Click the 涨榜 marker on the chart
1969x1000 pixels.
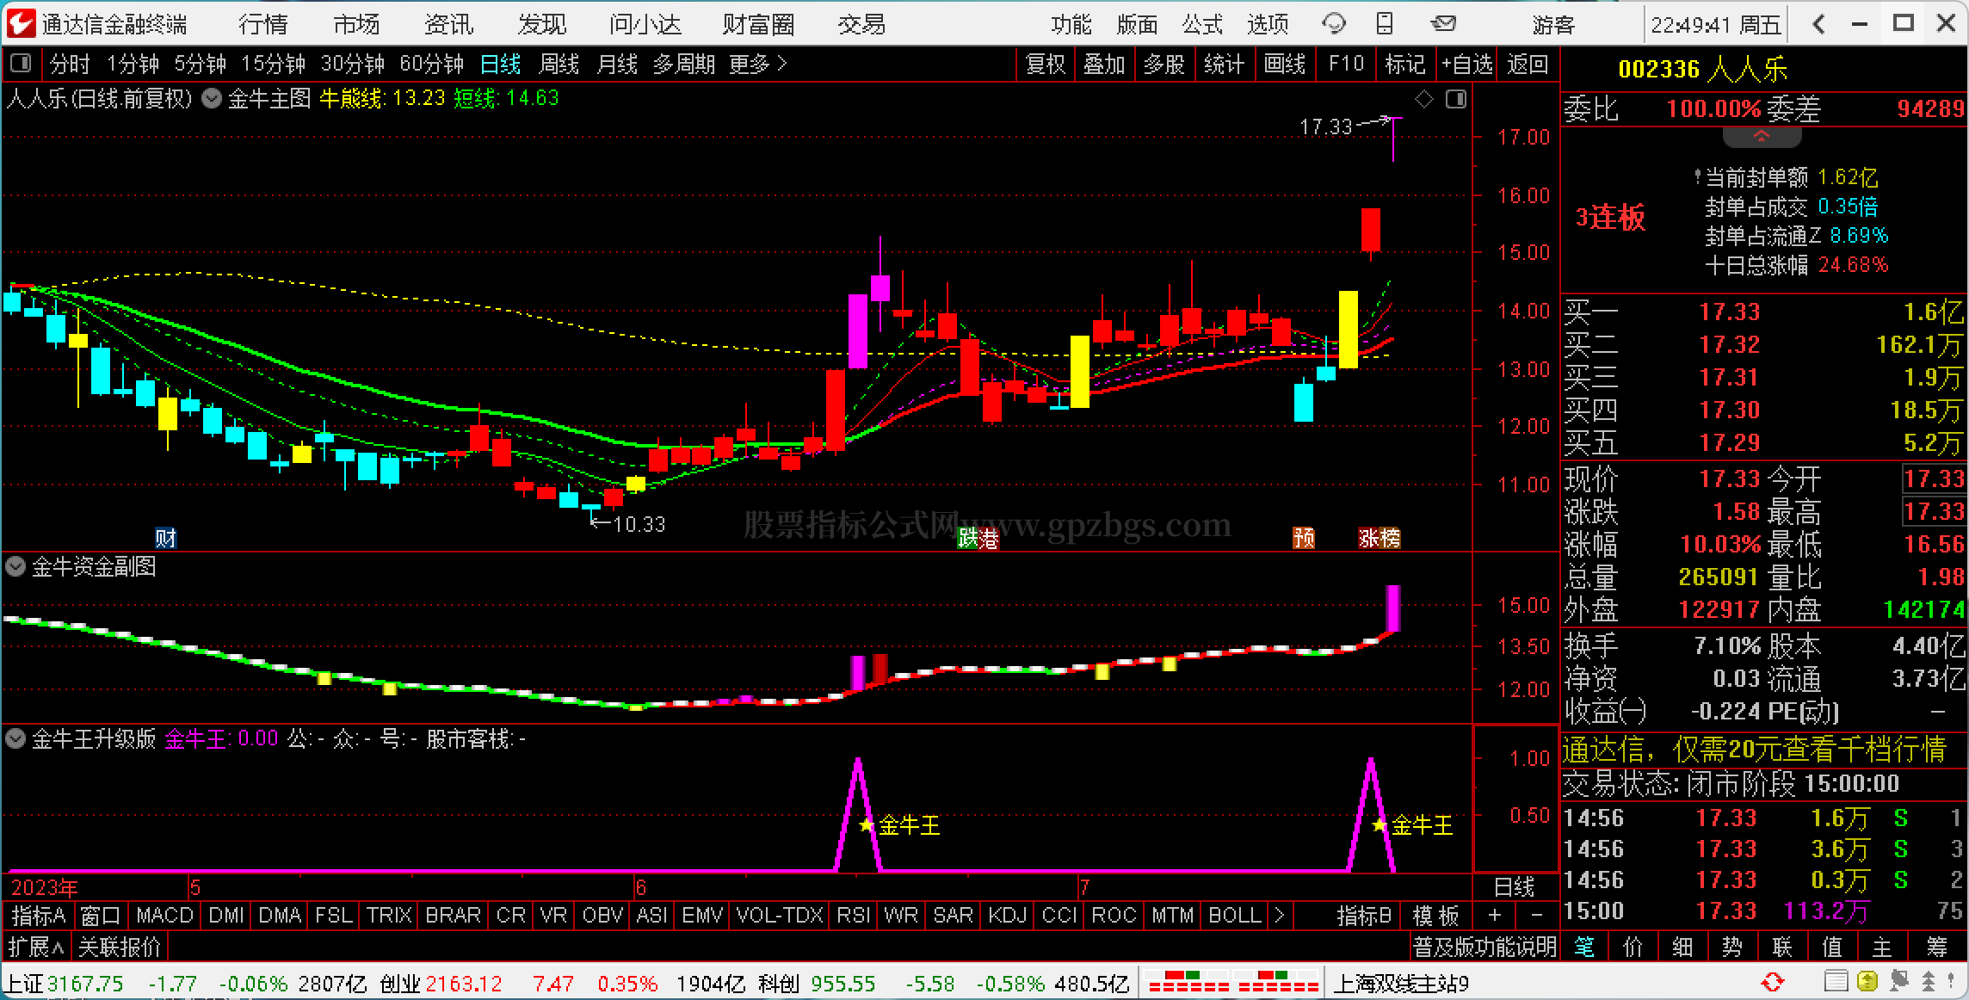[1380, 539]
